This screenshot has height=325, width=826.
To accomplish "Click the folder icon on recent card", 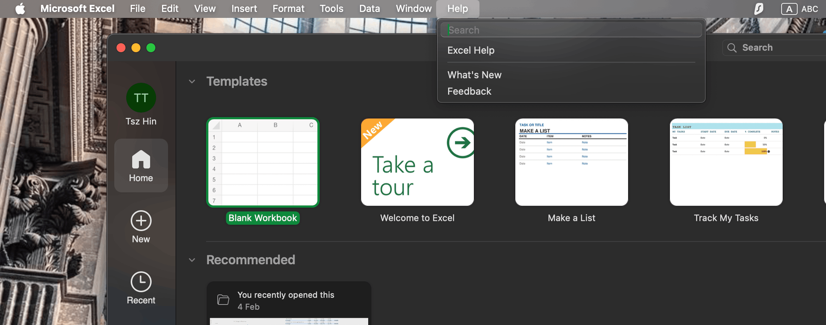I will 223,300.
